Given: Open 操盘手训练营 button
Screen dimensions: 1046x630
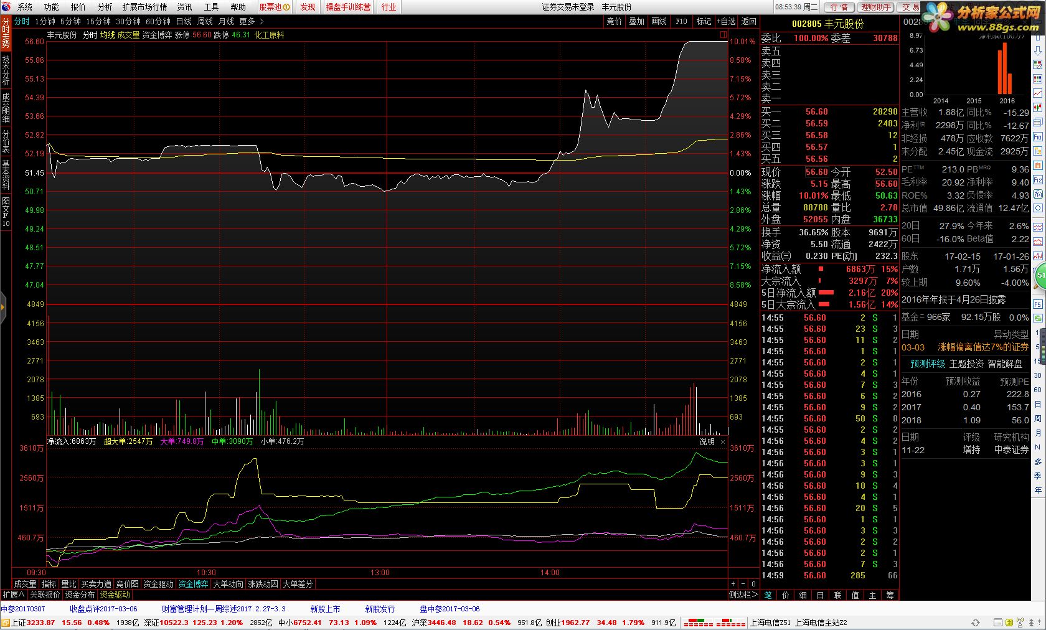Looking at the screenshot, I should [348, 7].
